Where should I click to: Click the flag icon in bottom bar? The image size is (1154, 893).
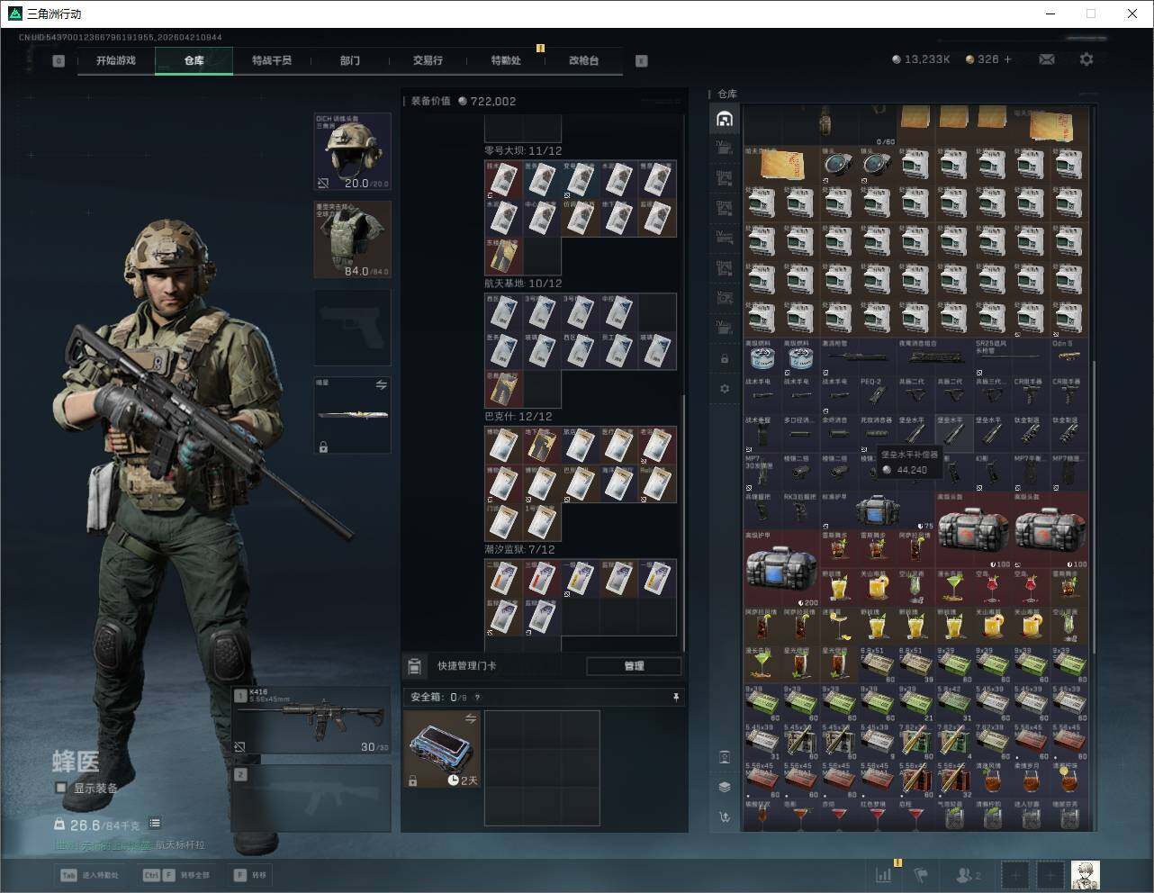pyautogui.click(x=921, y=874)
